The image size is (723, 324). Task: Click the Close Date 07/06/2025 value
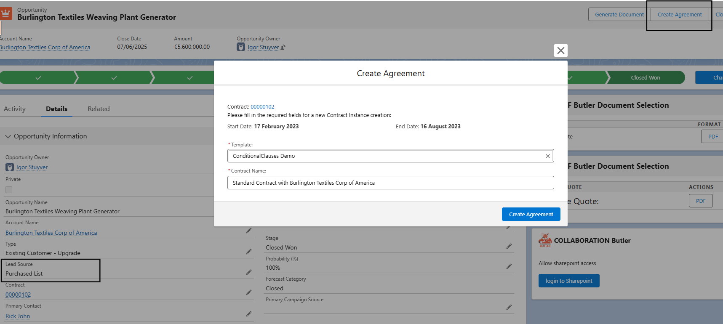coord(132,47)
